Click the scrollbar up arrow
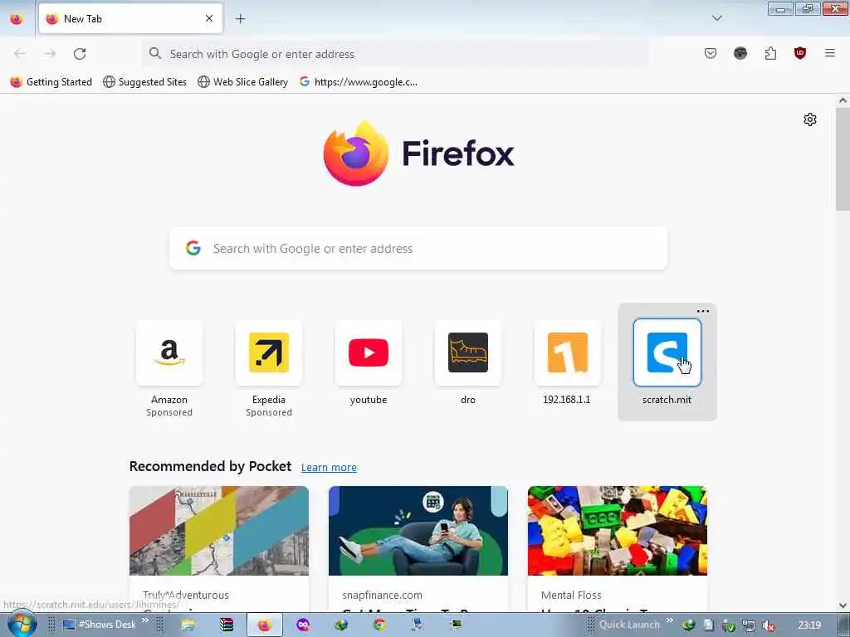 (843, 100)
